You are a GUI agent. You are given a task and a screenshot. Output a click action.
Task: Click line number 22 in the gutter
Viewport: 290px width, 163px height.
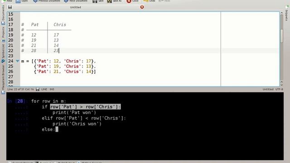(11, 51)
